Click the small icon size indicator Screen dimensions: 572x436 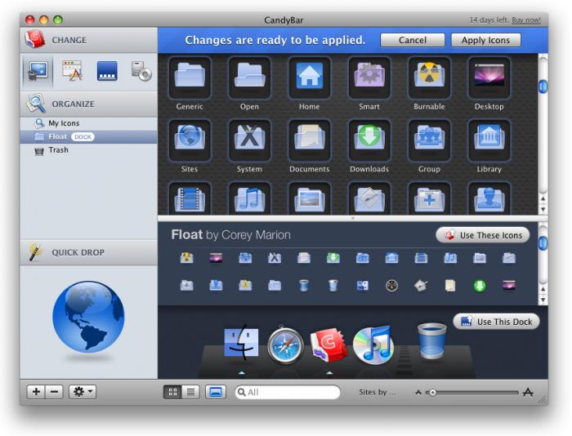tap(418, 393)
